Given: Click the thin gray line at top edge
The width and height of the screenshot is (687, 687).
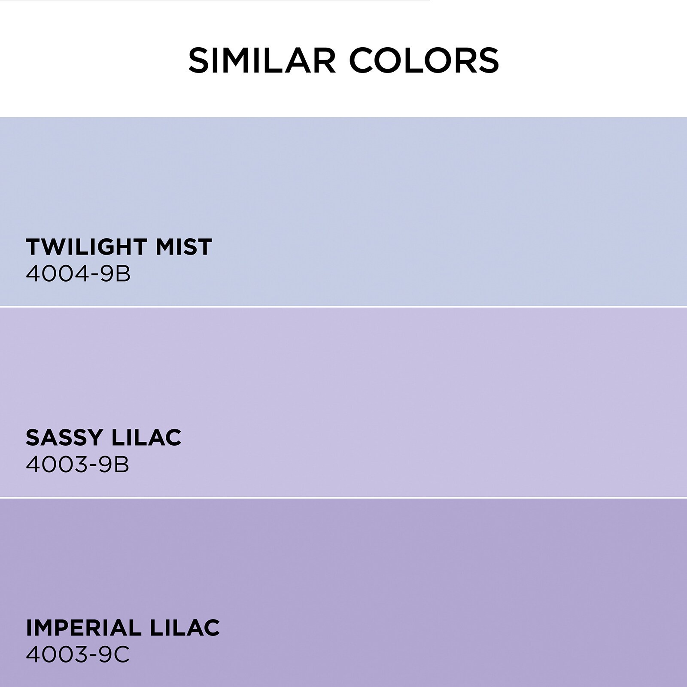Looking at the screenshot, I should tap(215, 0).
